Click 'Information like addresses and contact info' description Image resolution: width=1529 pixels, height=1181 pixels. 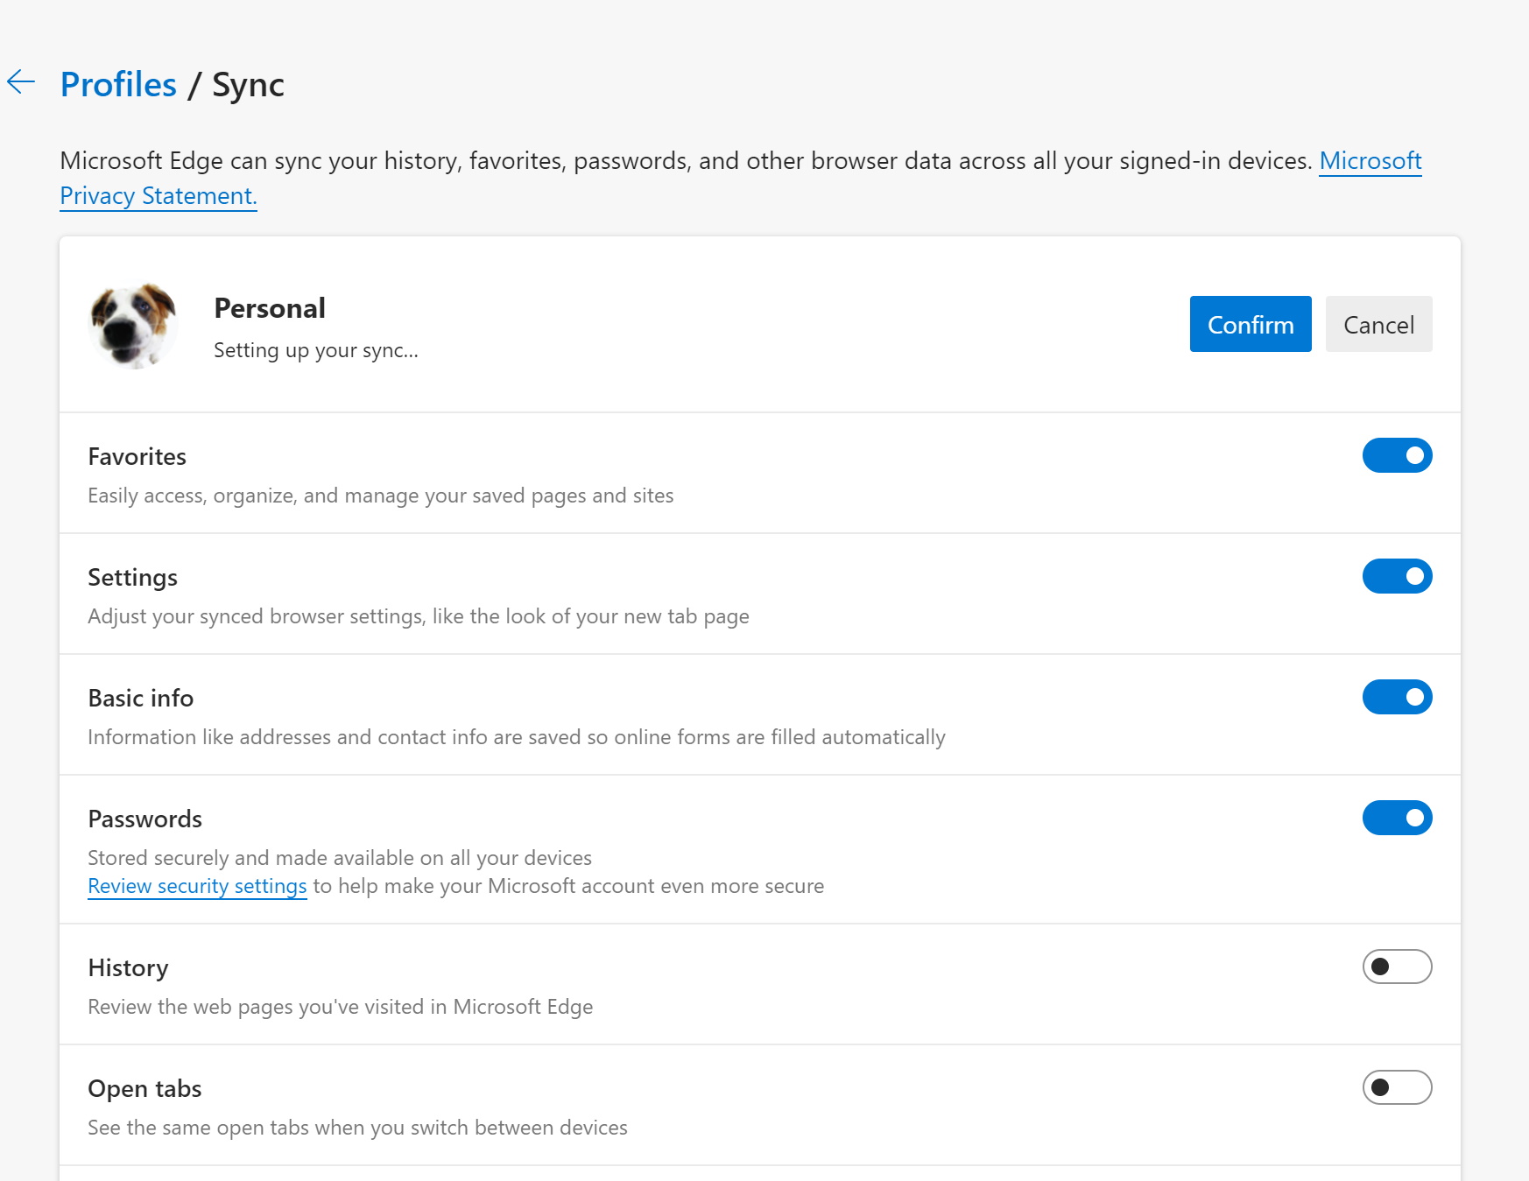point(517,737)
